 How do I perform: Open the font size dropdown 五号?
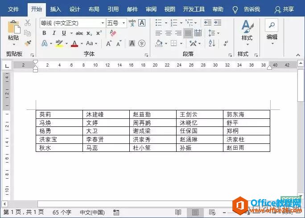click(116, 23)
